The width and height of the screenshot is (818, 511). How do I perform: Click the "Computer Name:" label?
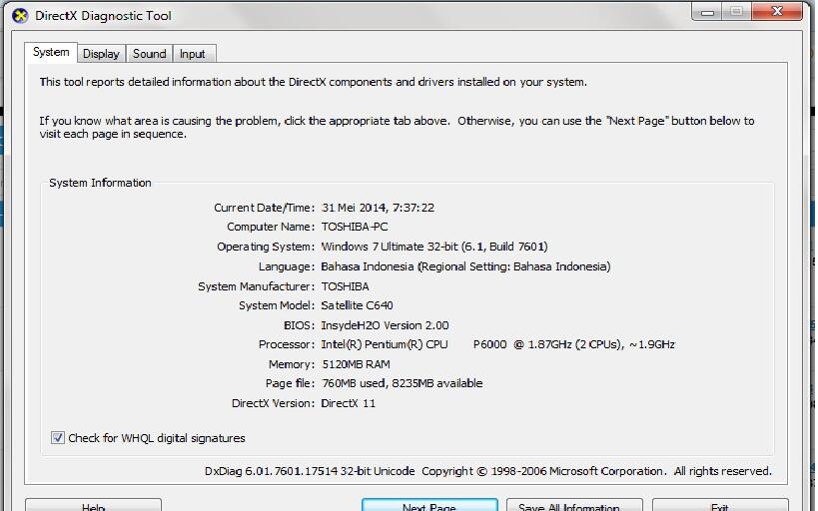(271, 227)
